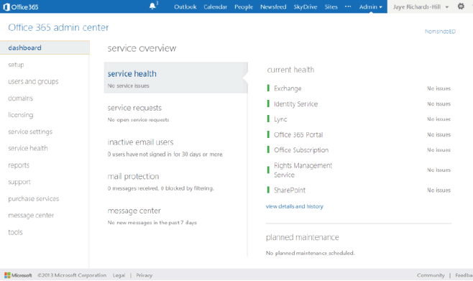Click the green status bar beside SharePoint
Image resolution: width=473 pixels, height=281 pixels.
[268, 190]
